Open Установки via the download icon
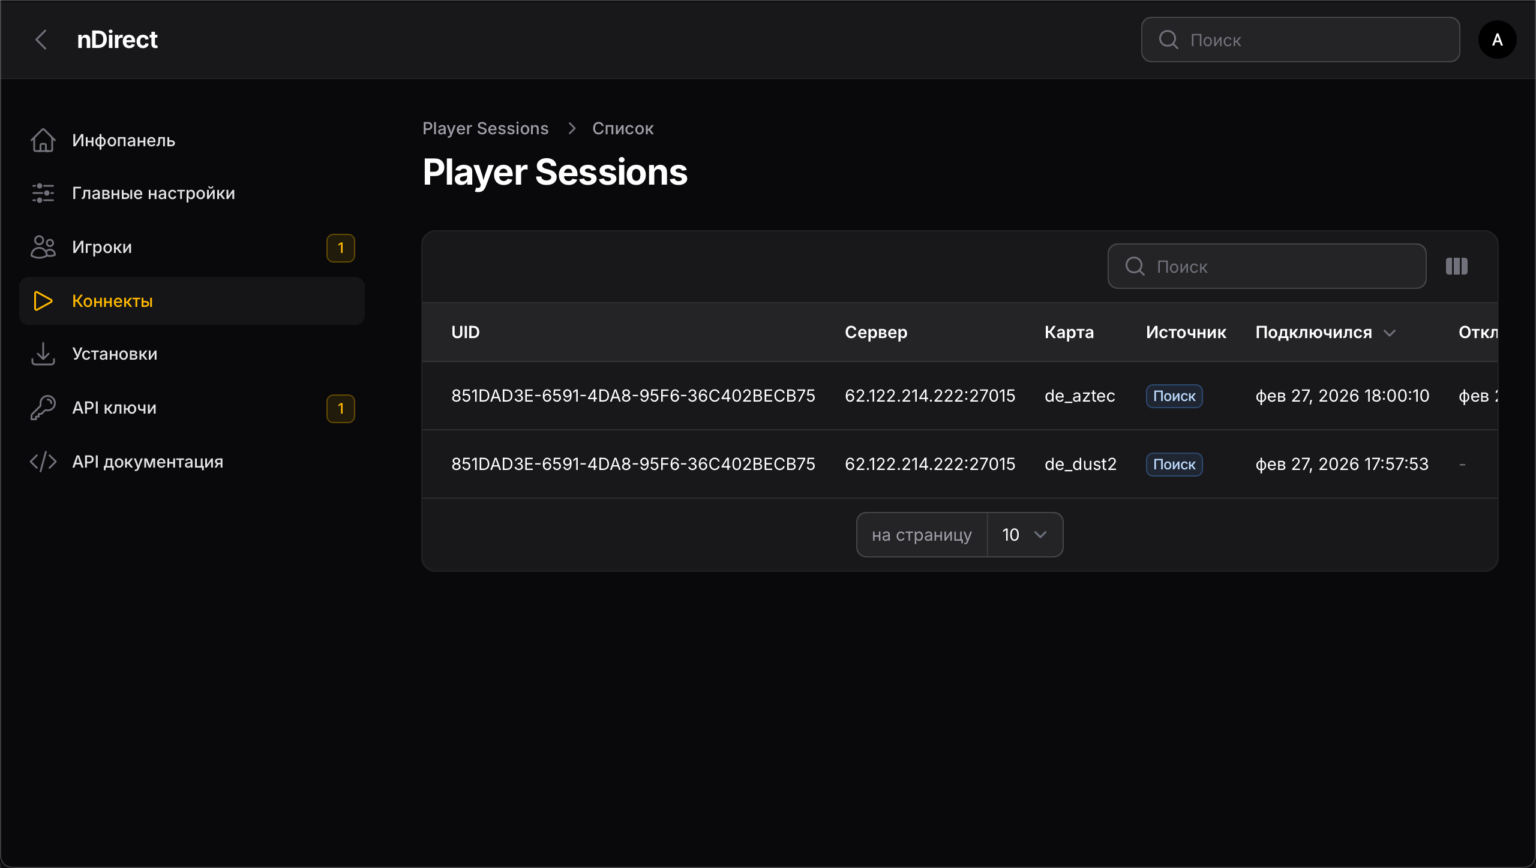This screenshot has height=868, width=1536. pyautogui.click(x=42, y=354)
